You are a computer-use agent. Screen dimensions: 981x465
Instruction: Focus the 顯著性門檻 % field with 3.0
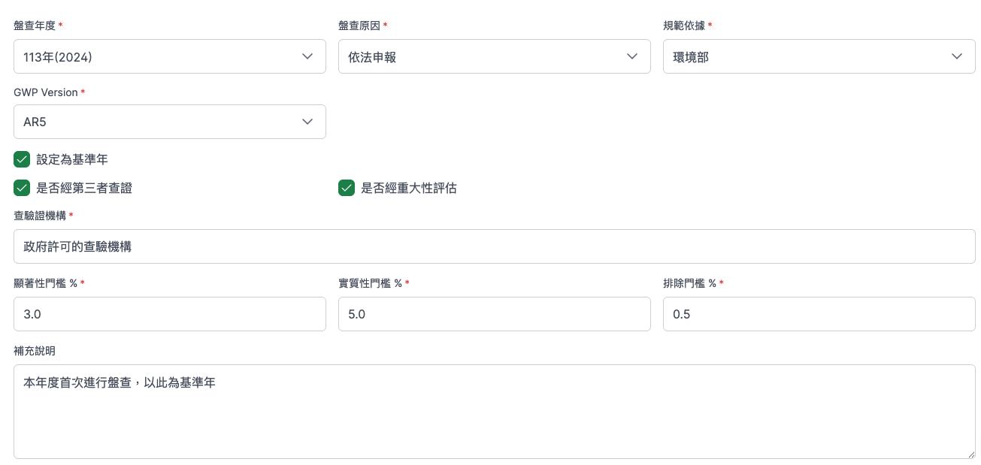170,314
